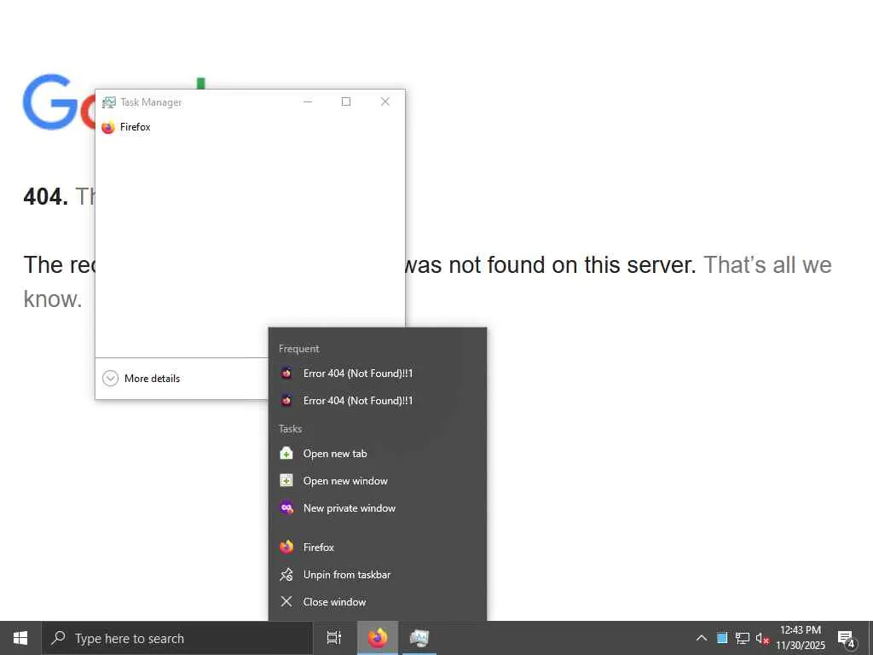Close the Task Manager window
The image size is (873, 655).
pos(385,101)
